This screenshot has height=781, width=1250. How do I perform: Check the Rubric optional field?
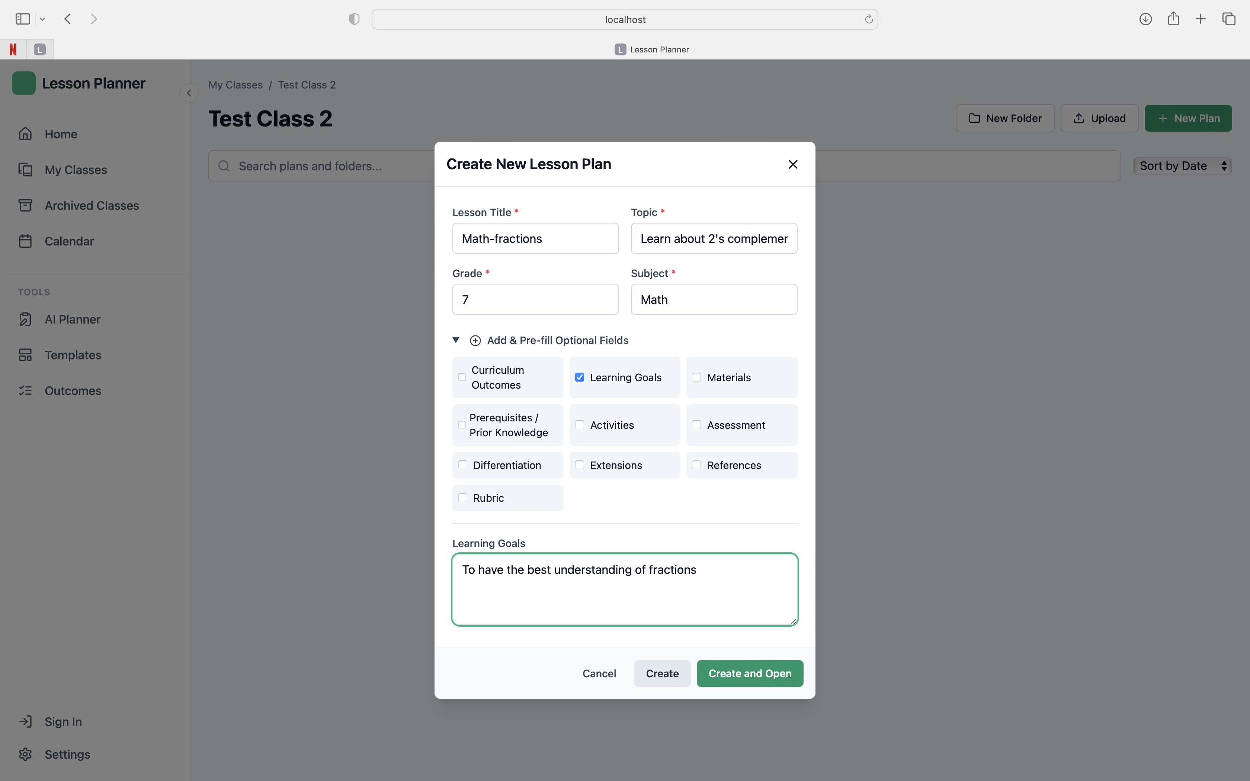tap(463, 498)
